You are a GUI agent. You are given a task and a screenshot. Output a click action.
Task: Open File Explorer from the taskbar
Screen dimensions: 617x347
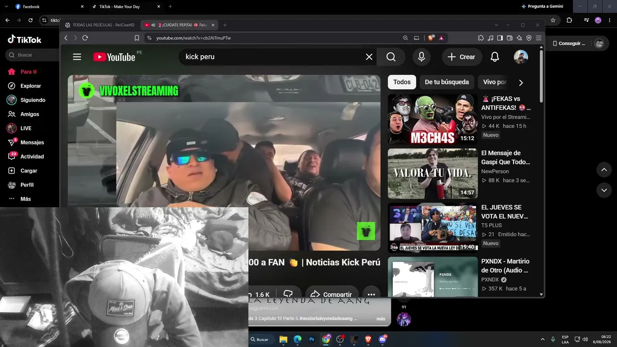pyautogui.click(x=283, y=339)
